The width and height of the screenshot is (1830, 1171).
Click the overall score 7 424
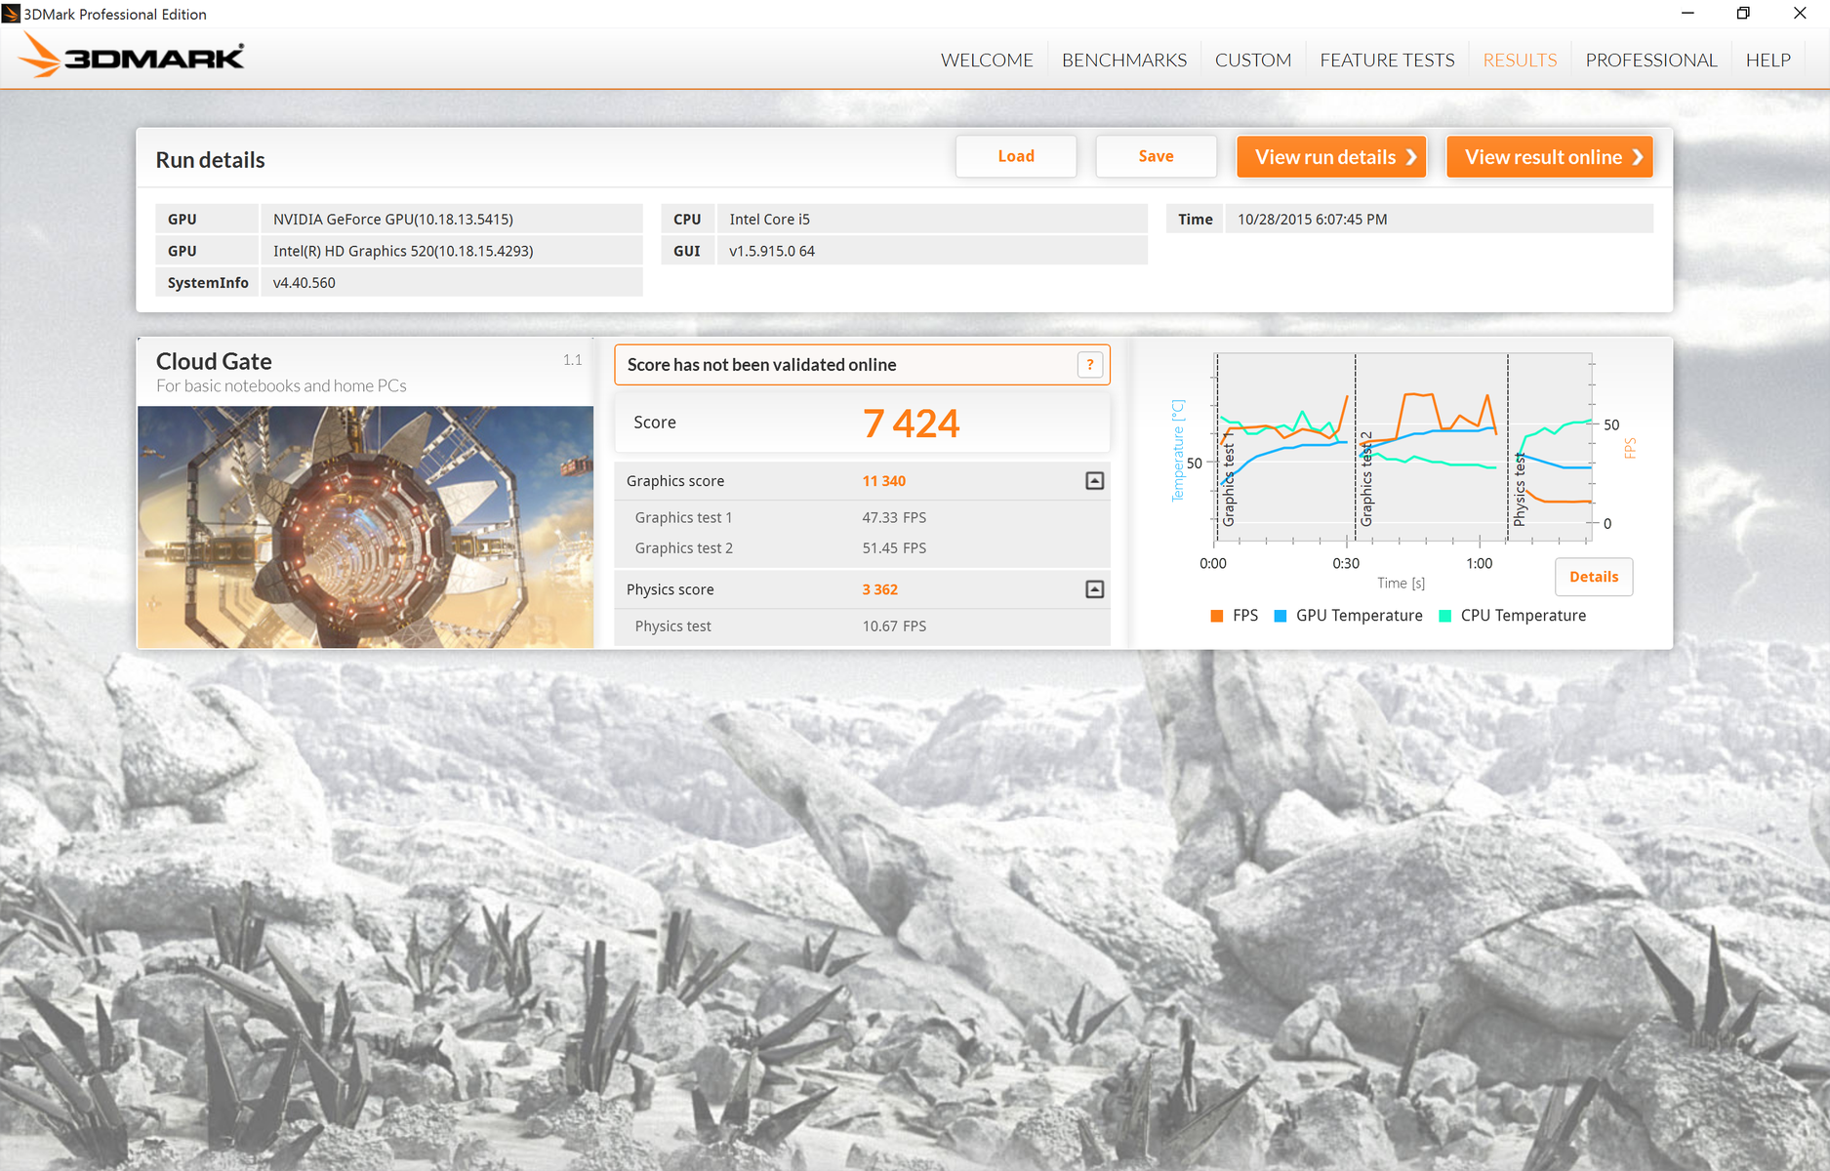click(911, 423)
